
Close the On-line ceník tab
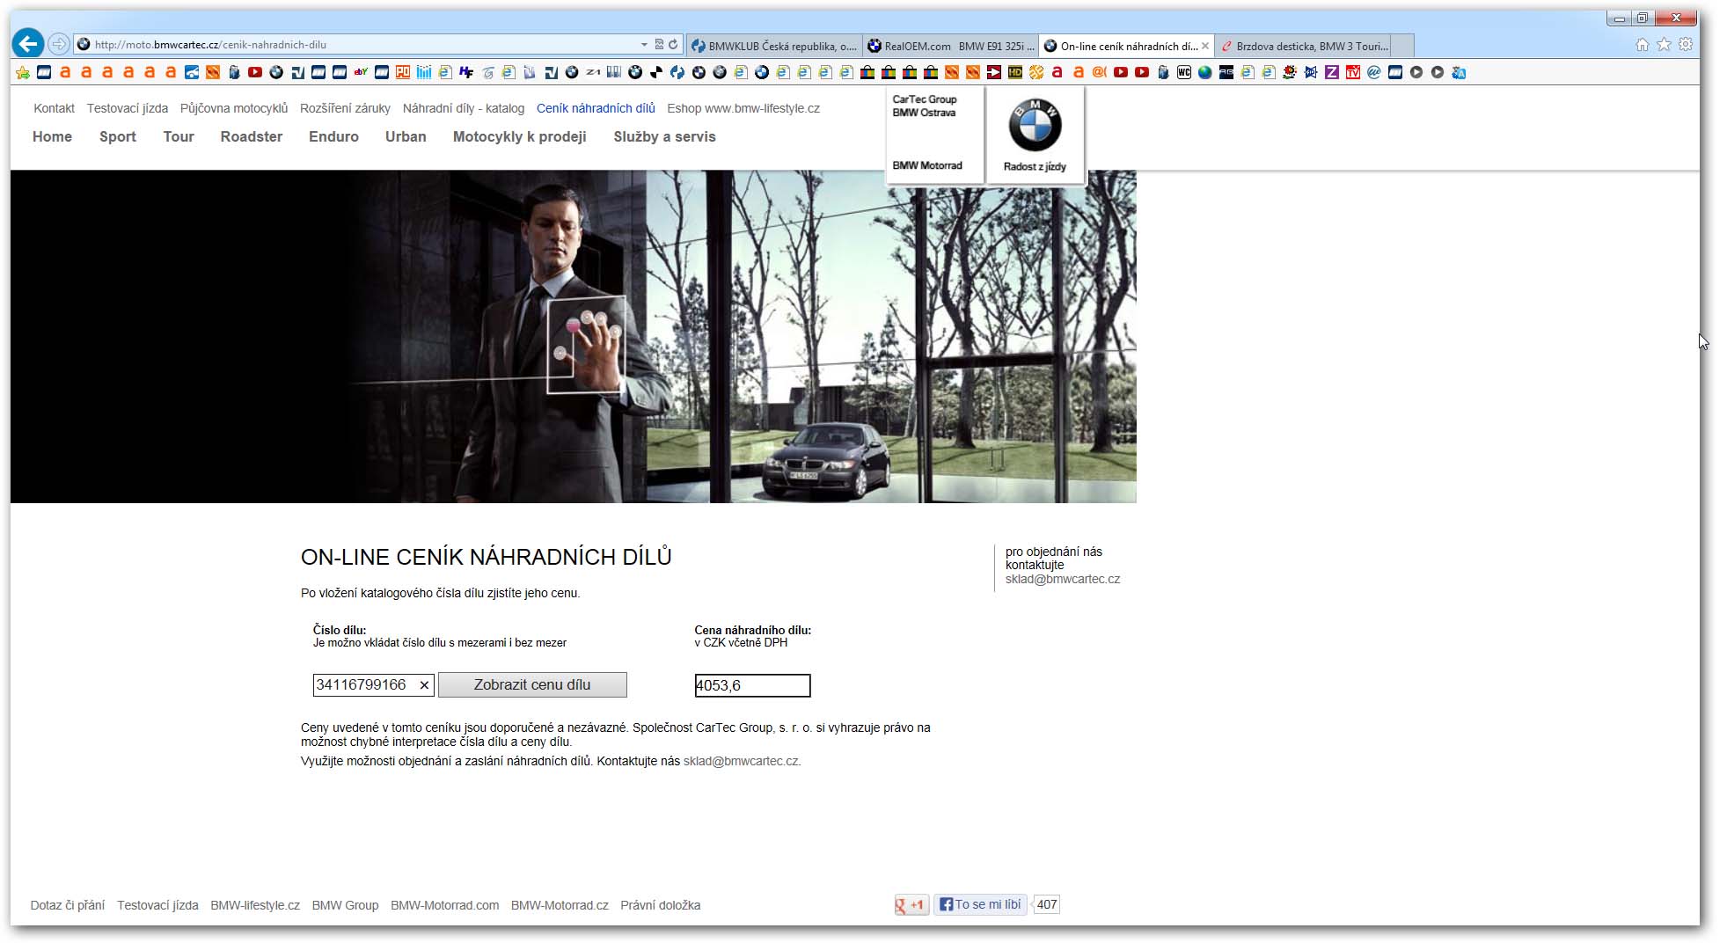[1205, 46]
